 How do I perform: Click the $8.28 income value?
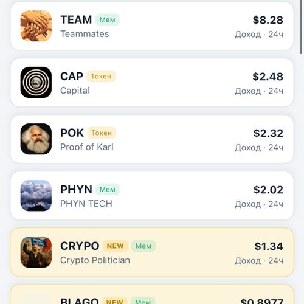[x=268, y=20]
